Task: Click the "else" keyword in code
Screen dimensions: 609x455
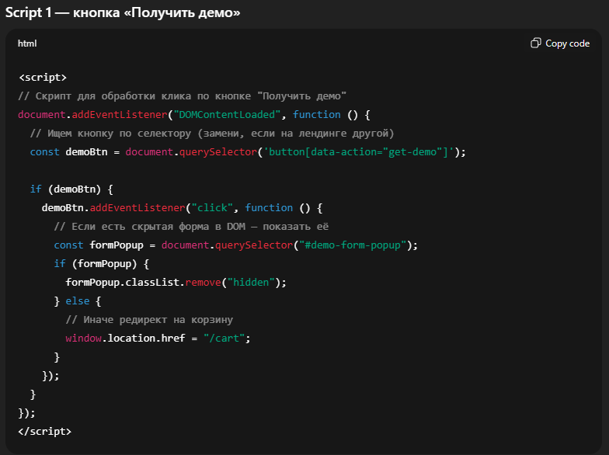Action: tap(78, 301)
